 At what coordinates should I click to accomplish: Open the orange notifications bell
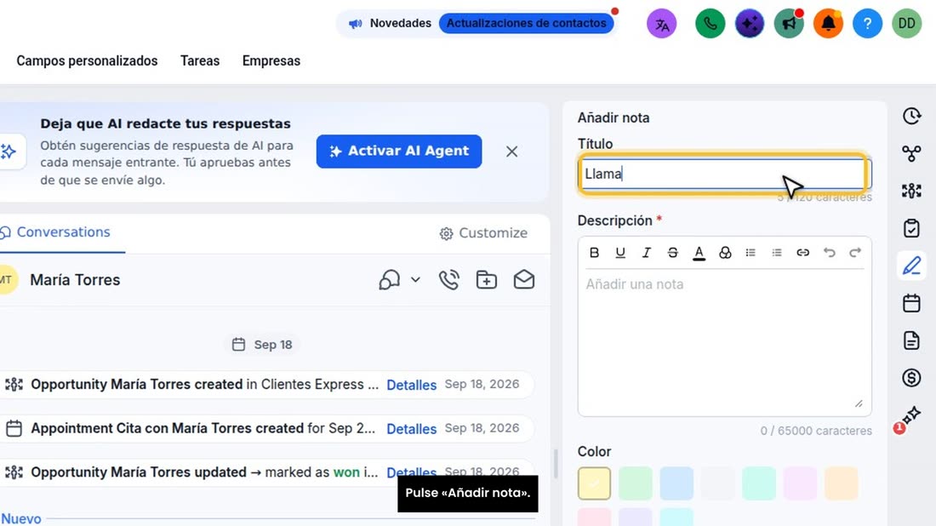click(x=828, y=24)
